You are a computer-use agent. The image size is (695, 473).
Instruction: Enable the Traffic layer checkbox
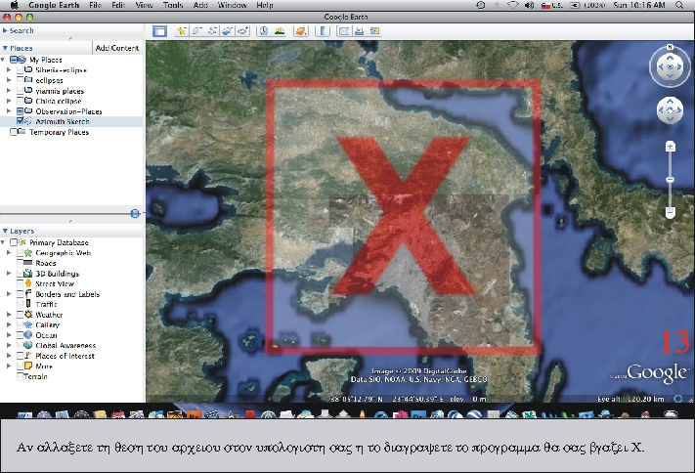coord(20,304)
